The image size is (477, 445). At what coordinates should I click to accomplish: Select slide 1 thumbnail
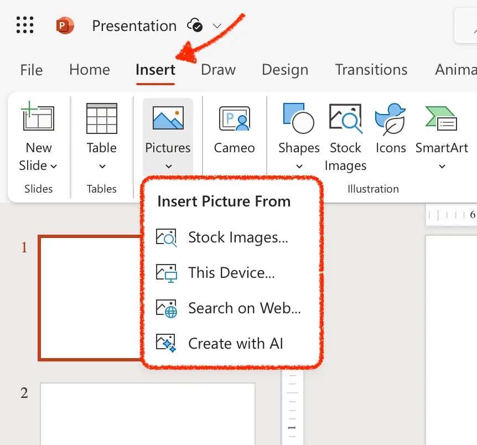pos(90,298)
